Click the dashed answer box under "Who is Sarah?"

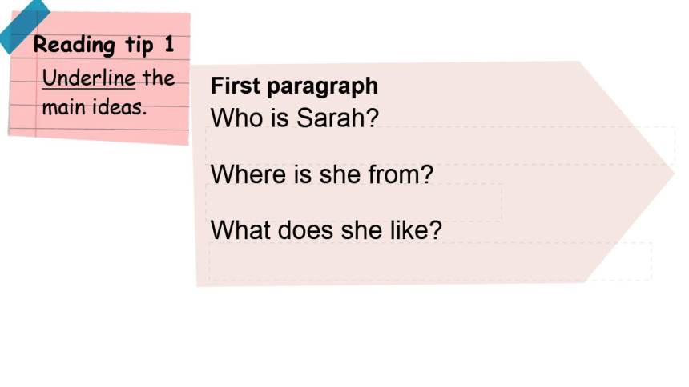[441, 146]
